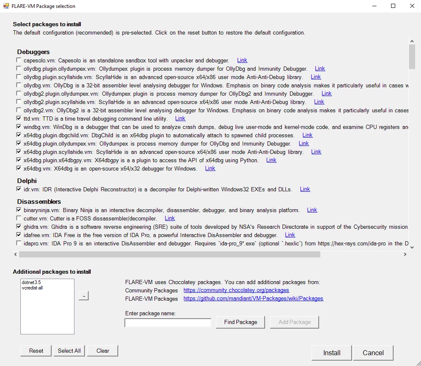
Task: Click the ttd.vm Link
Action: pyautogui.click(x=180, y=119)
